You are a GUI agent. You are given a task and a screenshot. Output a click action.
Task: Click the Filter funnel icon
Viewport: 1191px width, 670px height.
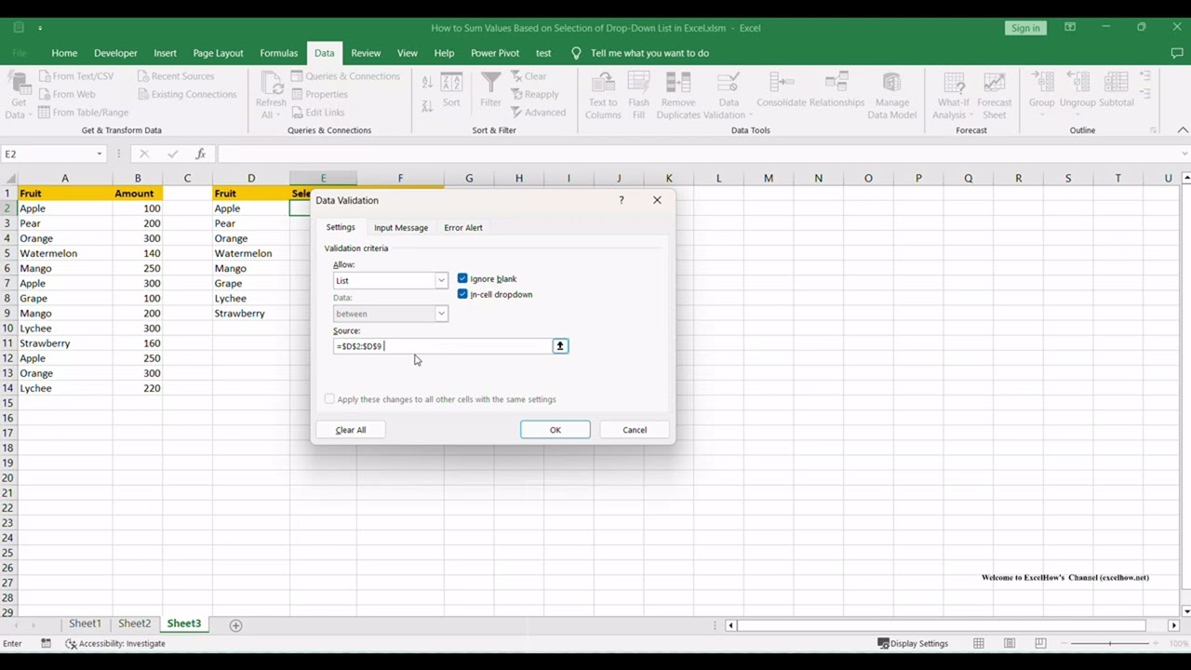pos(490,84)
